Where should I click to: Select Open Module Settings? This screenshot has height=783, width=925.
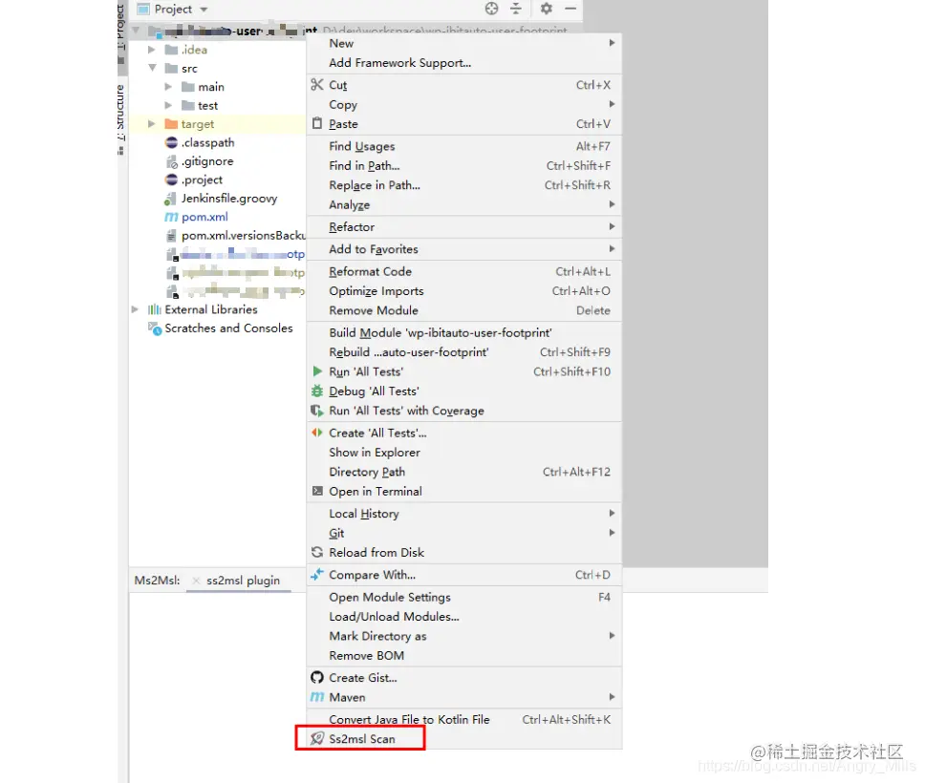click(464, 597)
